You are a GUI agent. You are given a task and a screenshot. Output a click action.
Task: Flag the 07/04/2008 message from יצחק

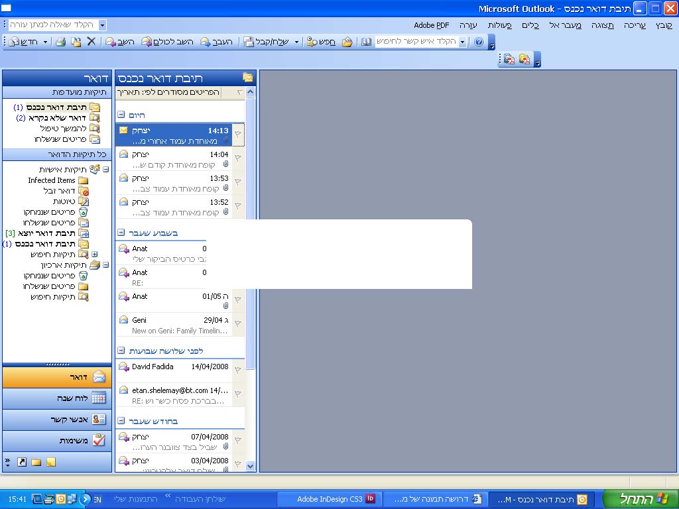238,441
